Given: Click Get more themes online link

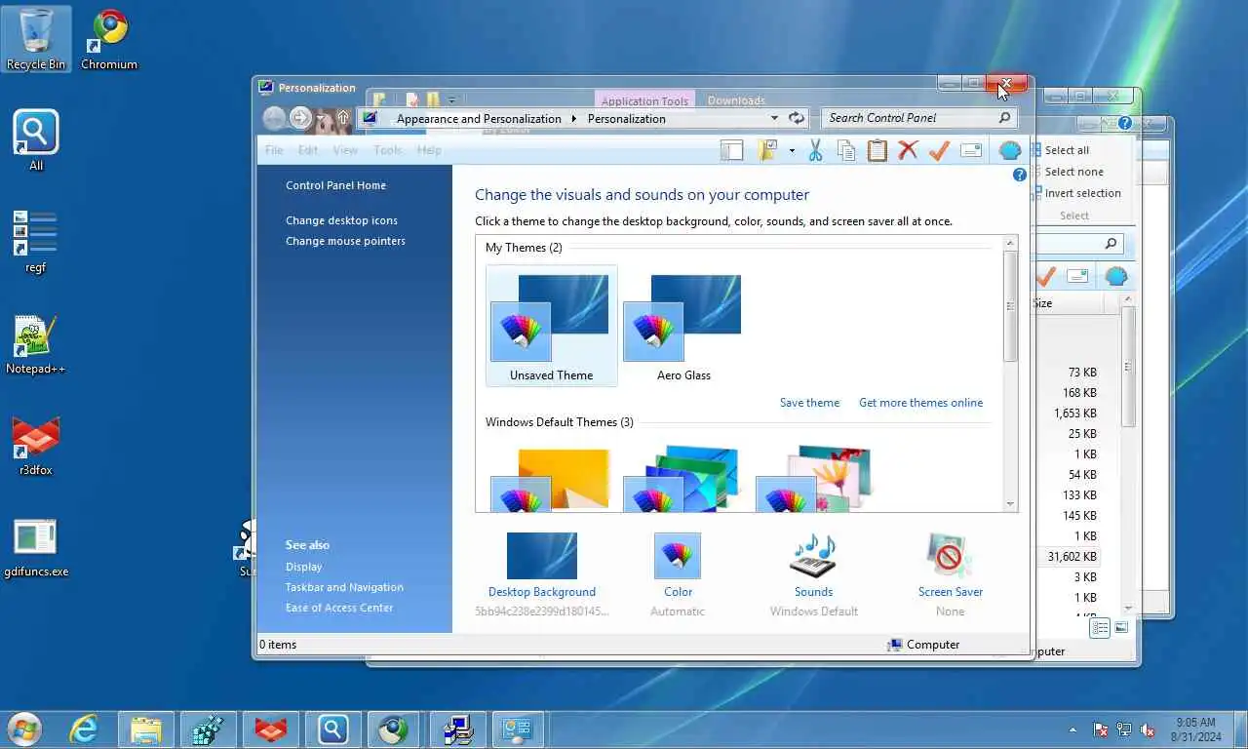Looking at the screenshot, I should (920, 403).
